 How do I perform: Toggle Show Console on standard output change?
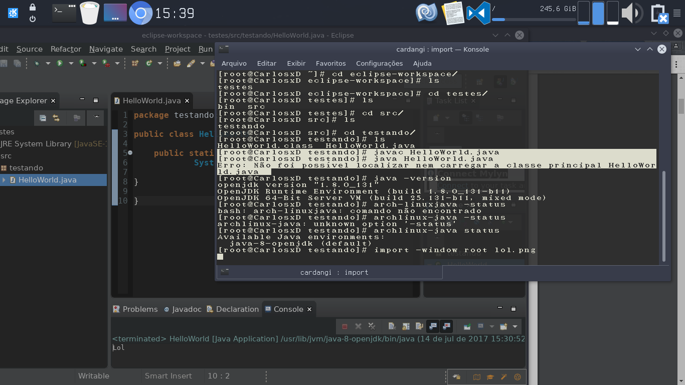(x=433, y=326)
